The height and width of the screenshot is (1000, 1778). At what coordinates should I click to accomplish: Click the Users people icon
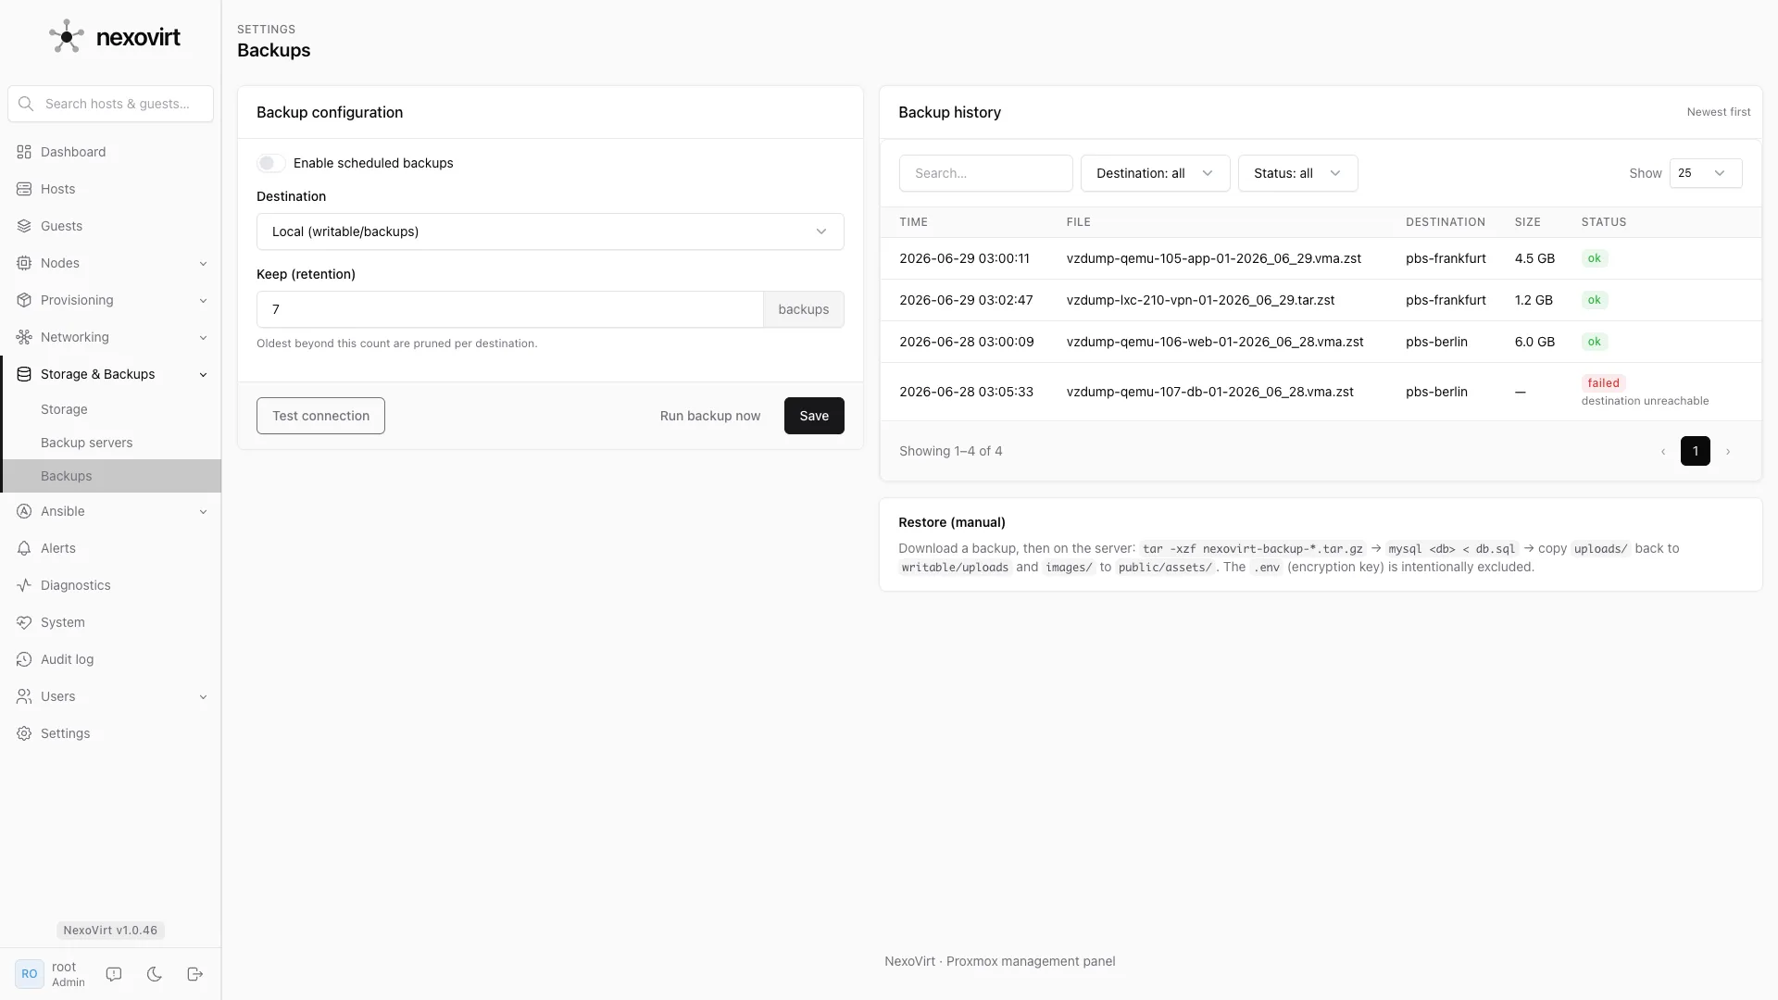(24, 696)
